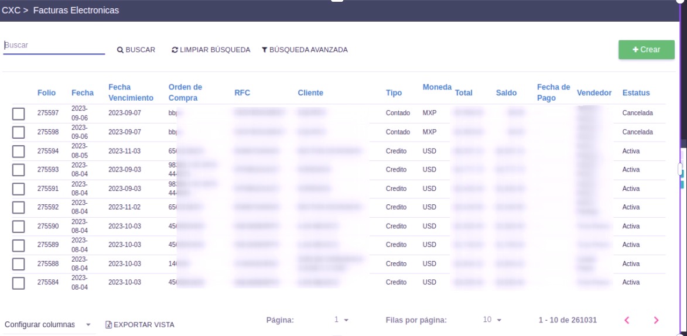Click Cancelada status of folio 275598

tap(637, 132)
